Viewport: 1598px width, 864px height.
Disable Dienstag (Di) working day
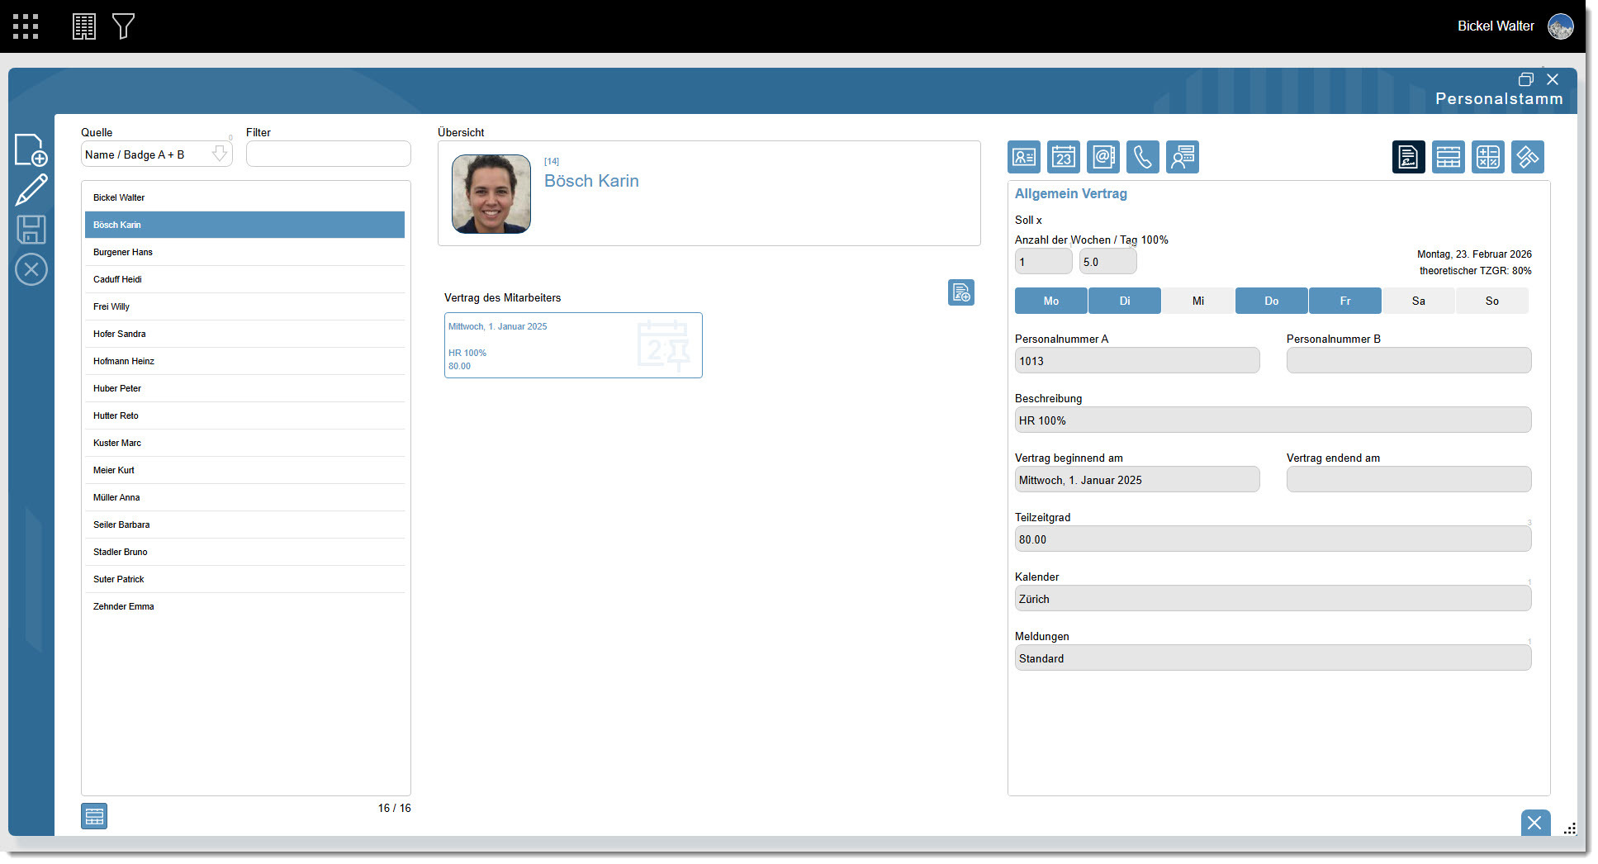click(x=1124, y=301)
